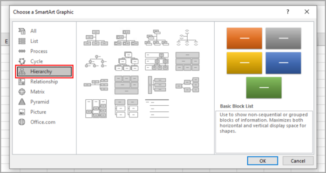
Task: Open dialog help question mark
Action: coord(287,12)
